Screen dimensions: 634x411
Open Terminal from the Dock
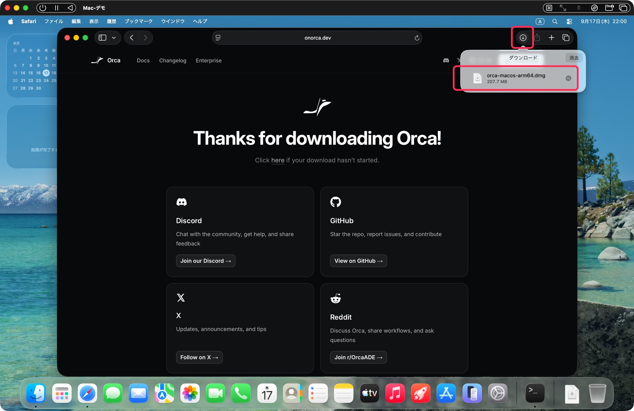[x=535, y=393]
